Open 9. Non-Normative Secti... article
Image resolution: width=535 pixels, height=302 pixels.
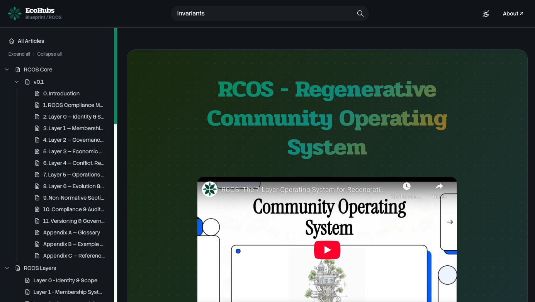pos(73,198)
